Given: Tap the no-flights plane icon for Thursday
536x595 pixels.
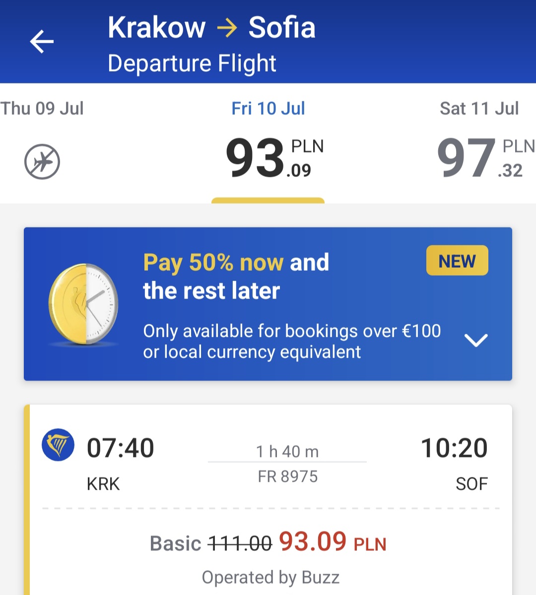Looking at the screenshot, I should [42, 161].
